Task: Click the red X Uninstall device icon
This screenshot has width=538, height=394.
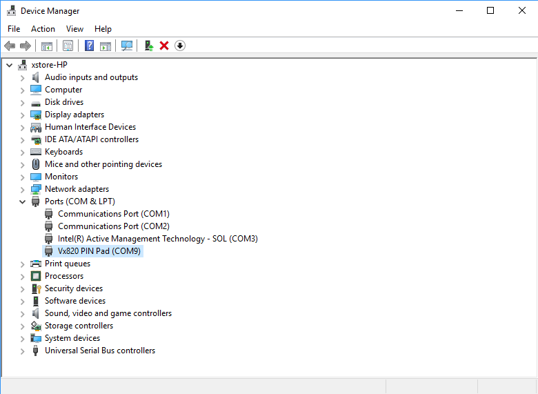Action: 164,46
